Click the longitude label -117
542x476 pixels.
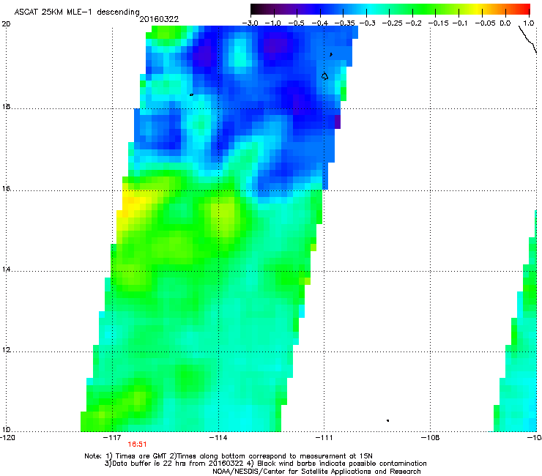pyautogui.click(x=112, y=438)
